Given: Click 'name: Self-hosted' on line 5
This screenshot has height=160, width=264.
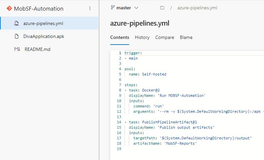Looking at the screenshot, I should point(147,74).
